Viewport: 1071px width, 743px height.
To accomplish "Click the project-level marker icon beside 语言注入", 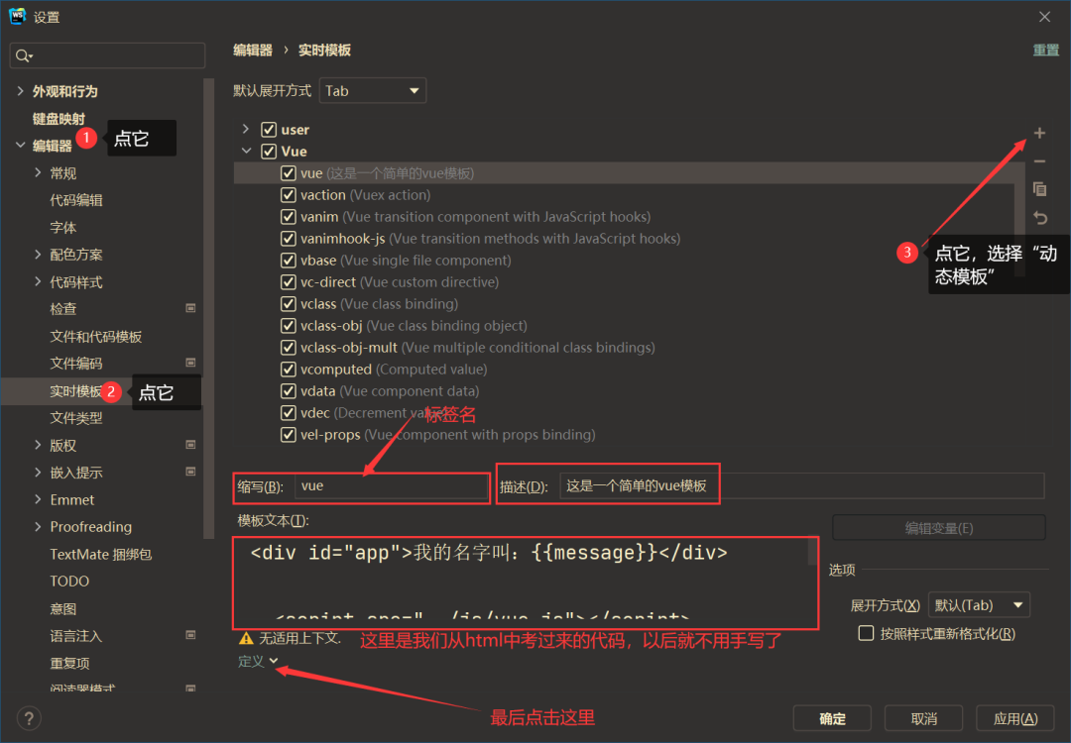I will tap(190, 635).
